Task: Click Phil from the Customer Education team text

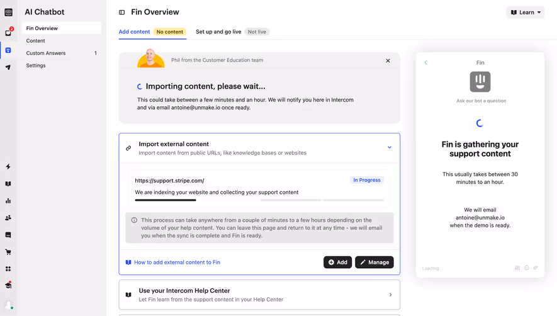Action: [x=217, y=60]
